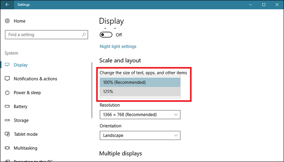
Task: Open Home via the gear icon
Action: click(x=7, y=21)
